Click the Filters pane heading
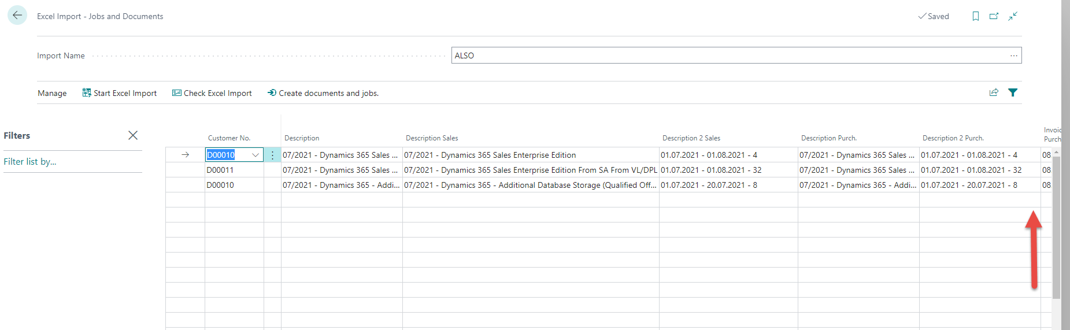1070x330 pixels. pos(17,135)
